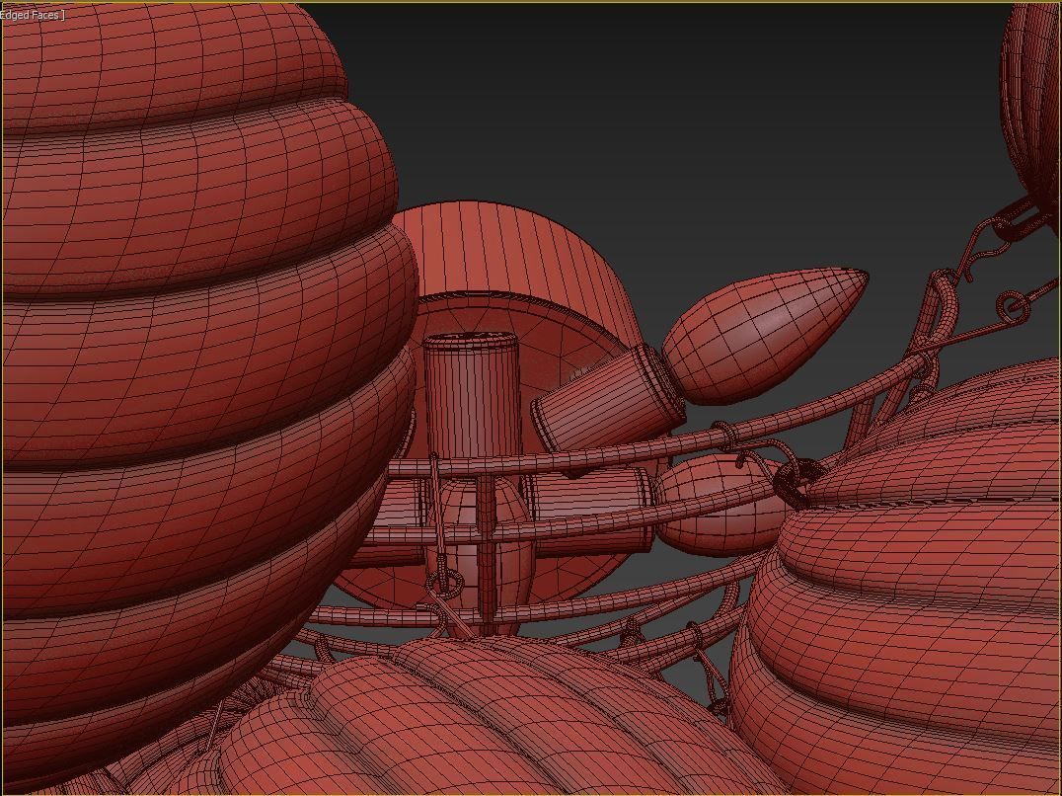The height and width of the screenshot is (796, 1062).
Task: Select the upright cylindrical candle sleeve
Action: click(472, 396)
